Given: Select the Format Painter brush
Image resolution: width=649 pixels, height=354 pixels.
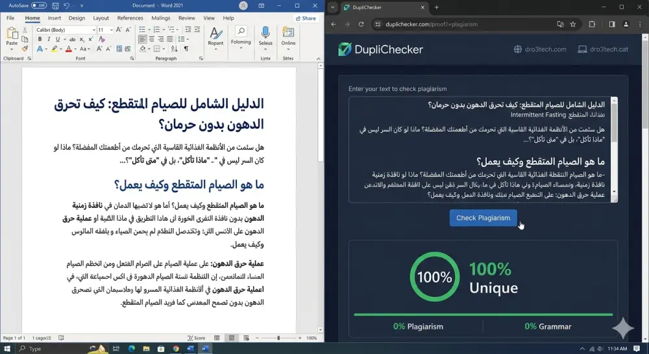Looking at the screenshot, I should [25, 49].
